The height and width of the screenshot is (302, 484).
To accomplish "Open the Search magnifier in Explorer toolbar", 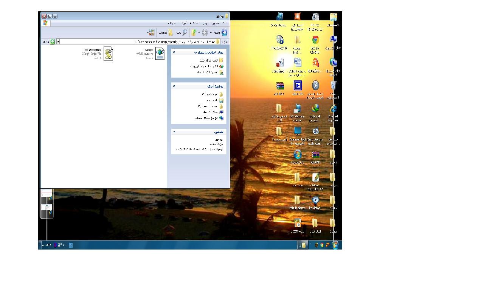I will (x=185, y=32).
